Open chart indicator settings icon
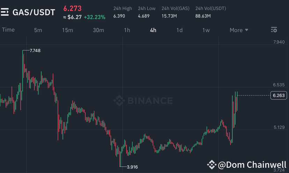Image resolution: width=289 pixels, height=173 pixels. (274, 30)
